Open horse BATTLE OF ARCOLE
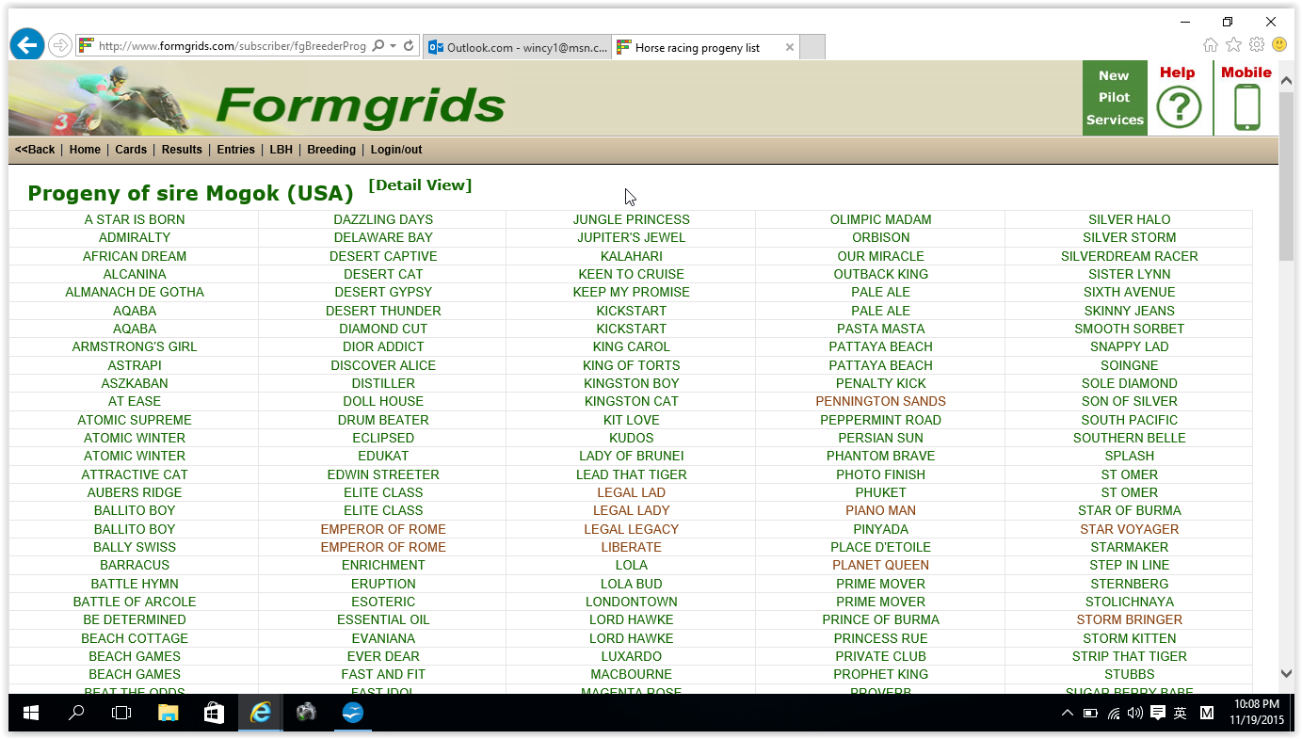The image size is (1302, 739). point(135,602)
